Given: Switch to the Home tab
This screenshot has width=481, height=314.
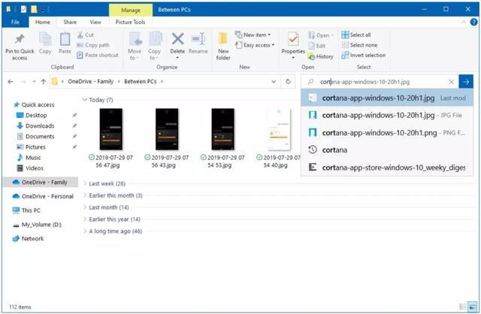Looking at the screenshot, I should coord(43,22).
